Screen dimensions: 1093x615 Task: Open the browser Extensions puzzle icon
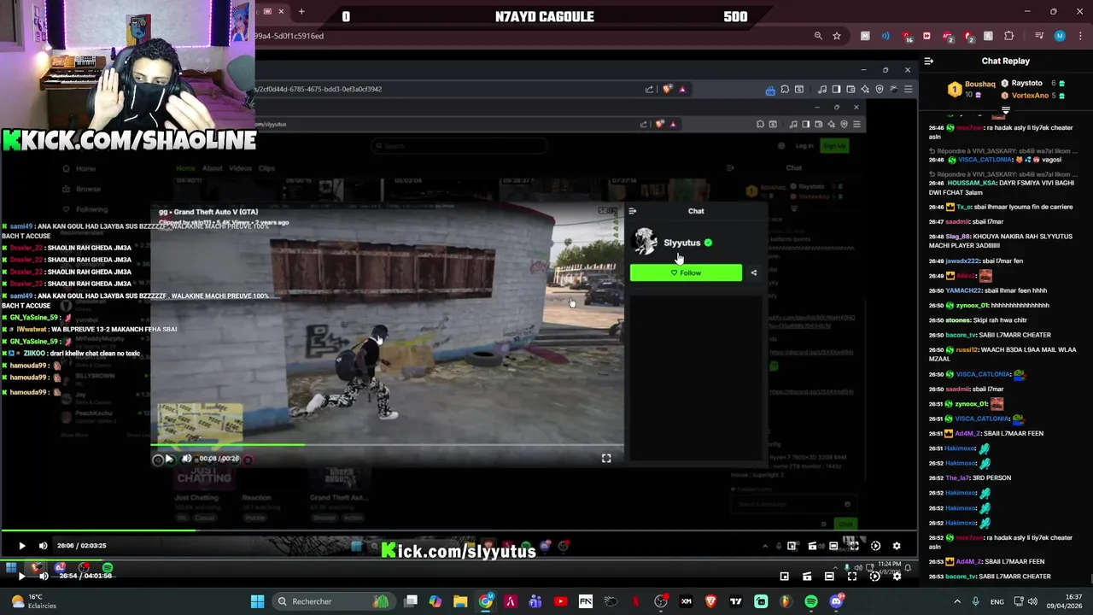pos(1009,36)
